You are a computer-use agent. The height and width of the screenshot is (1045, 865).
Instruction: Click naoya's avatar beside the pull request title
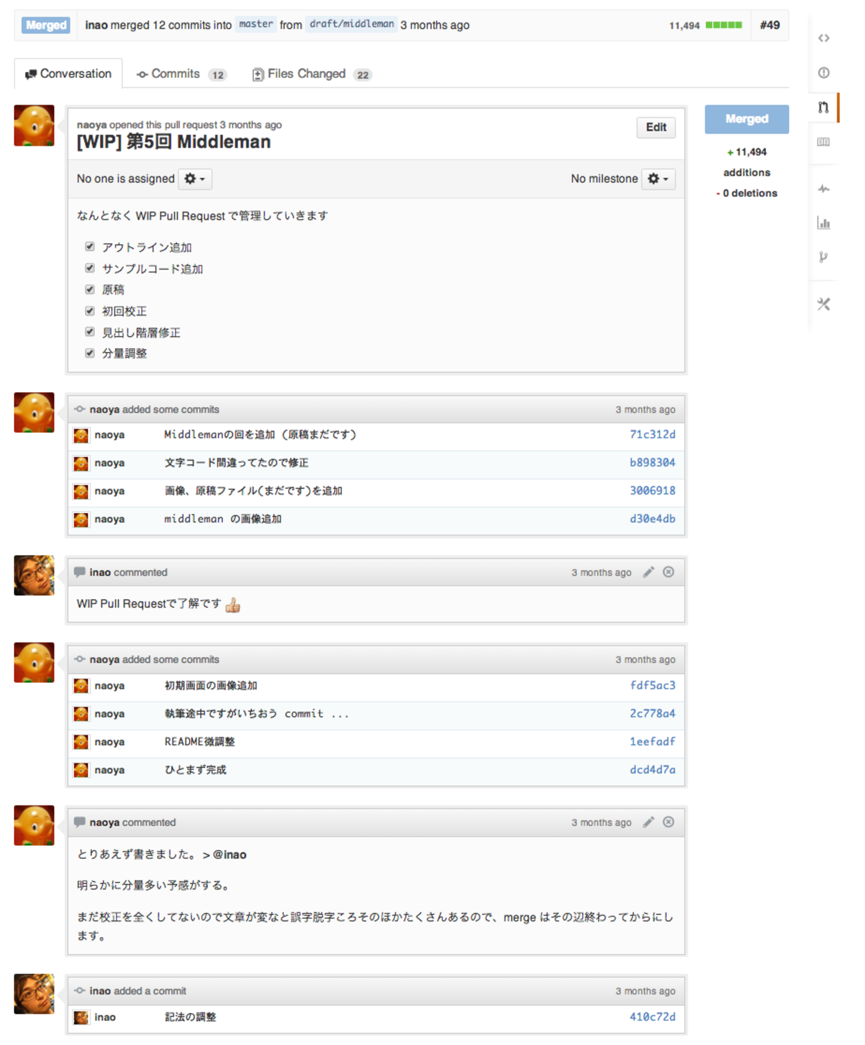pyautogui.click(x=34, y=125)
